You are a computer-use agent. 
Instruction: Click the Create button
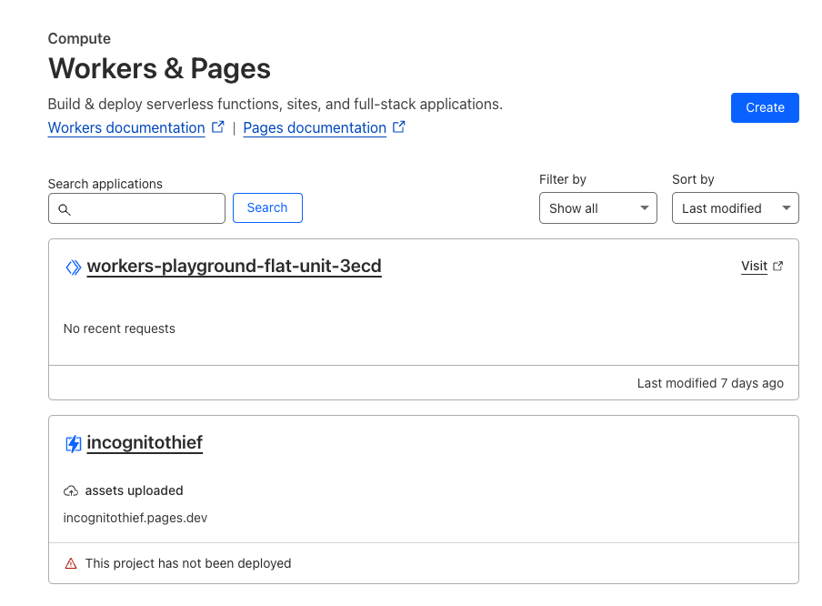pos(765,107)
